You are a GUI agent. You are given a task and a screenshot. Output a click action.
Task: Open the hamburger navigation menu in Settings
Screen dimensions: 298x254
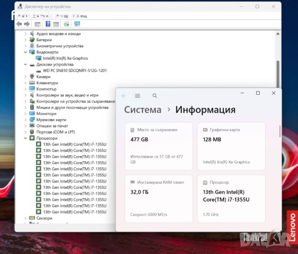point(137,96)
